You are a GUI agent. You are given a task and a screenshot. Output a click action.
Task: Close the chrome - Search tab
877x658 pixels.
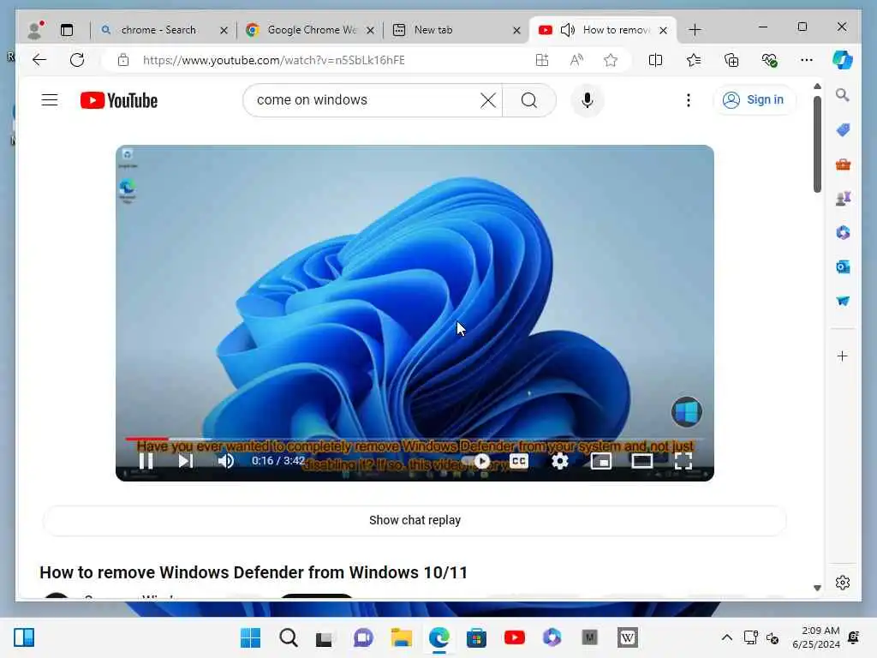pos(224,30)
